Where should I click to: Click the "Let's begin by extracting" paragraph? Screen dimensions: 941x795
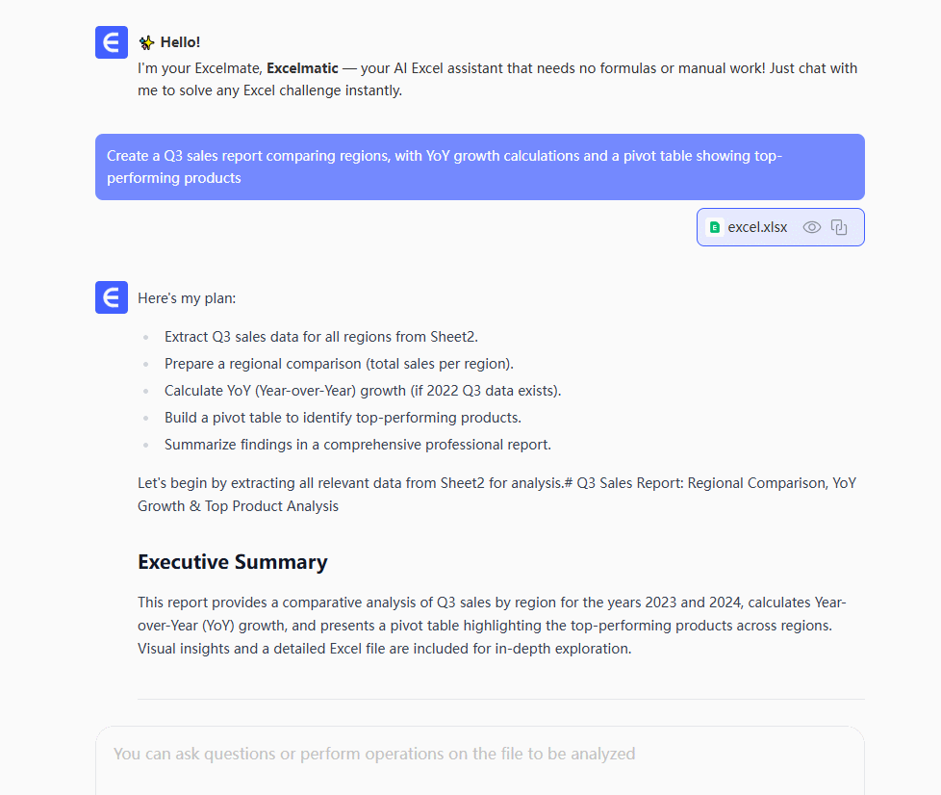[496, 494]
